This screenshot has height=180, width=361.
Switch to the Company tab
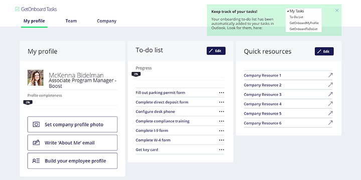[107, 21]
